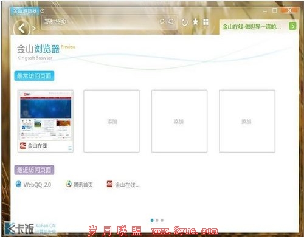Select the 最常访问页面 section label
Screen dimensions: 304x237
click(34, 76)
